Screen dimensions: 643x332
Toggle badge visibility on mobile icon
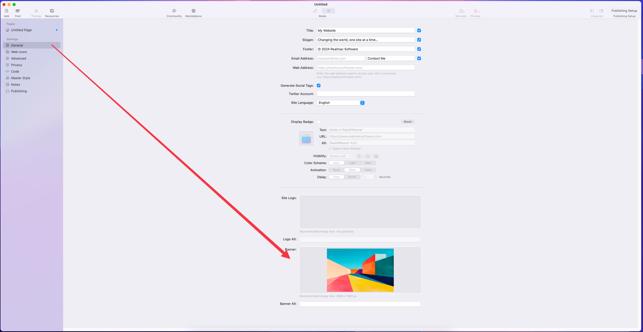pos(359,156)
